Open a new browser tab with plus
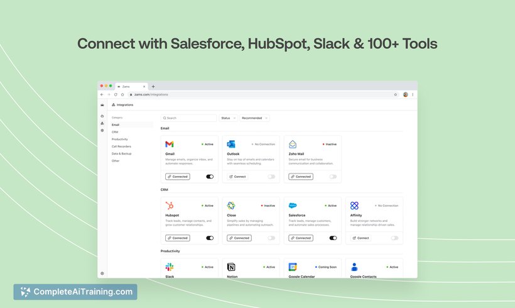Image resolution: width=515 pixels, height=308 pixels. click(x=153, y=87)
